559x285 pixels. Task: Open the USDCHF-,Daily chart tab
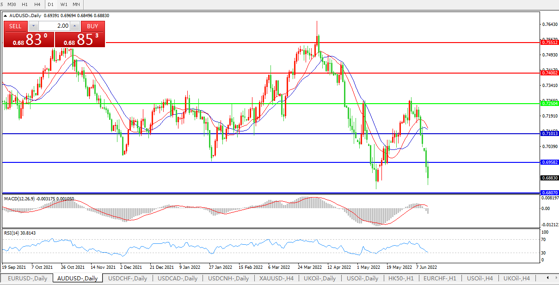coord(128,279)
